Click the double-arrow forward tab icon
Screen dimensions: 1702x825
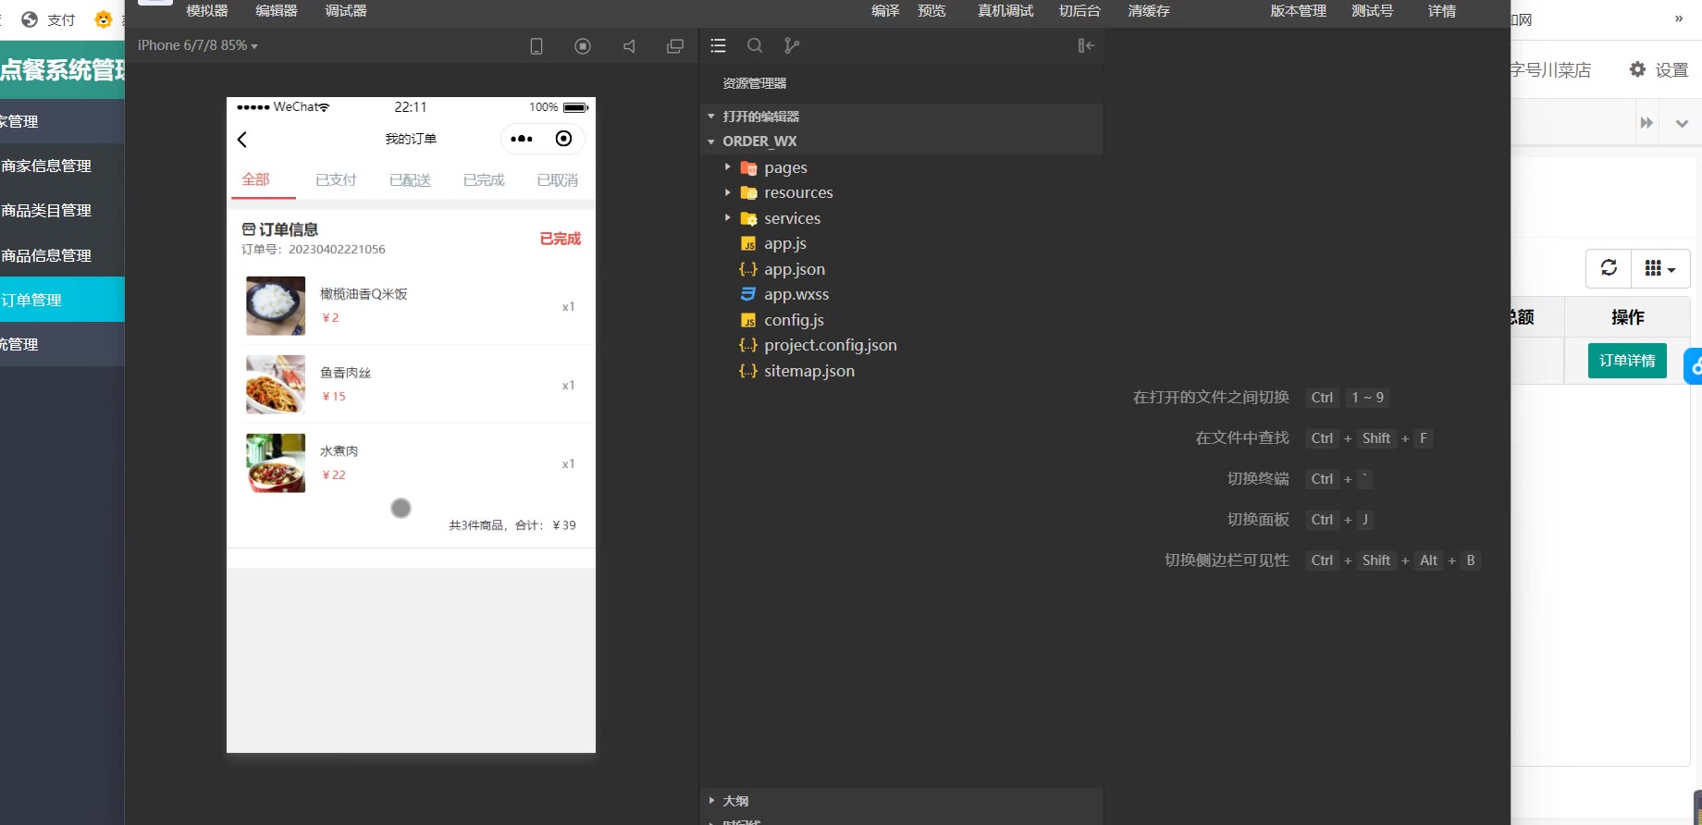click(x=1646, y=123)
